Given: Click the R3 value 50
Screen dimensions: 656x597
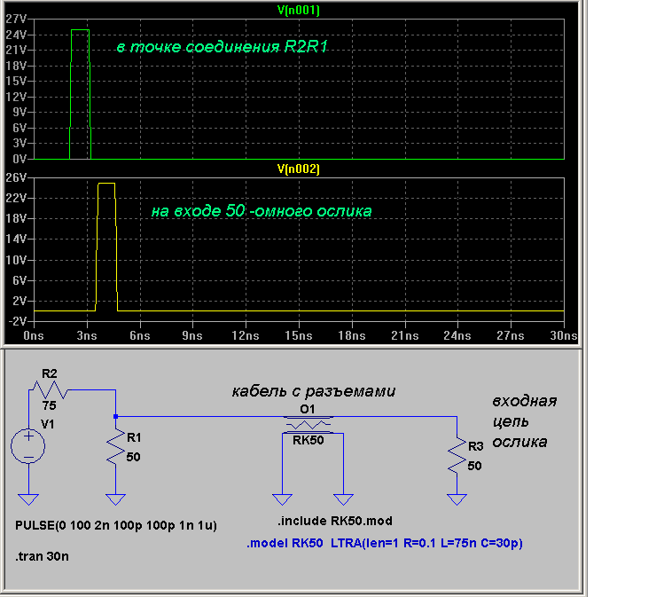Looking at the screenshot, I should click(x=474, y=466).
